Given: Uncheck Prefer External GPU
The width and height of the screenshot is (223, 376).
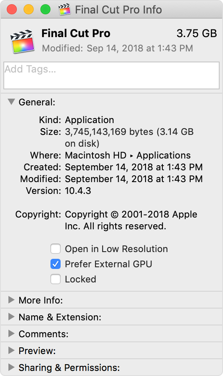Looking at the screenshot, I should point(56,264).
